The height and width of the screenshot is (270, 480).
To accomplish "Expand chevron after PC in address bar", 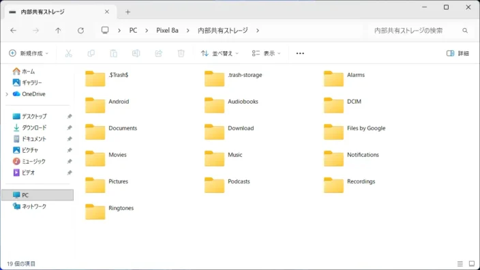I will (x=147, y=30).
